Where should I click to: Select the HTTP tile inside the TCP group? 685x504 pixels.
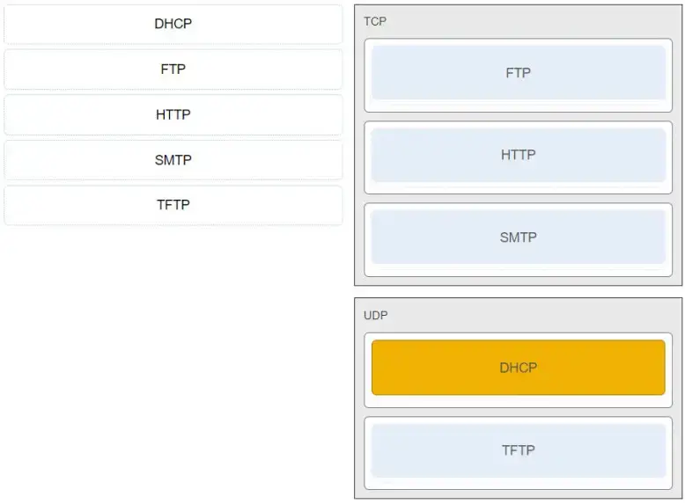[x=518, y=155]
